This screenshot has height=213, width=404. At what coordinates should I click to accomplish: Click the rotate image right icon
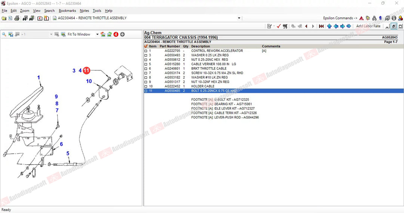110,34
